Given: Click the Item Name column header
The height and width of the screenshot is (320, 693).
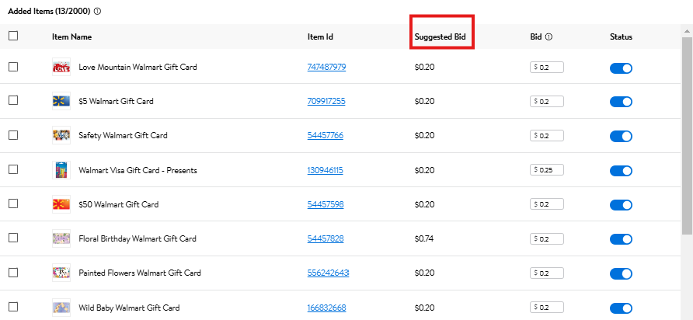Looking at the screenshot, I should pos(71,37).
